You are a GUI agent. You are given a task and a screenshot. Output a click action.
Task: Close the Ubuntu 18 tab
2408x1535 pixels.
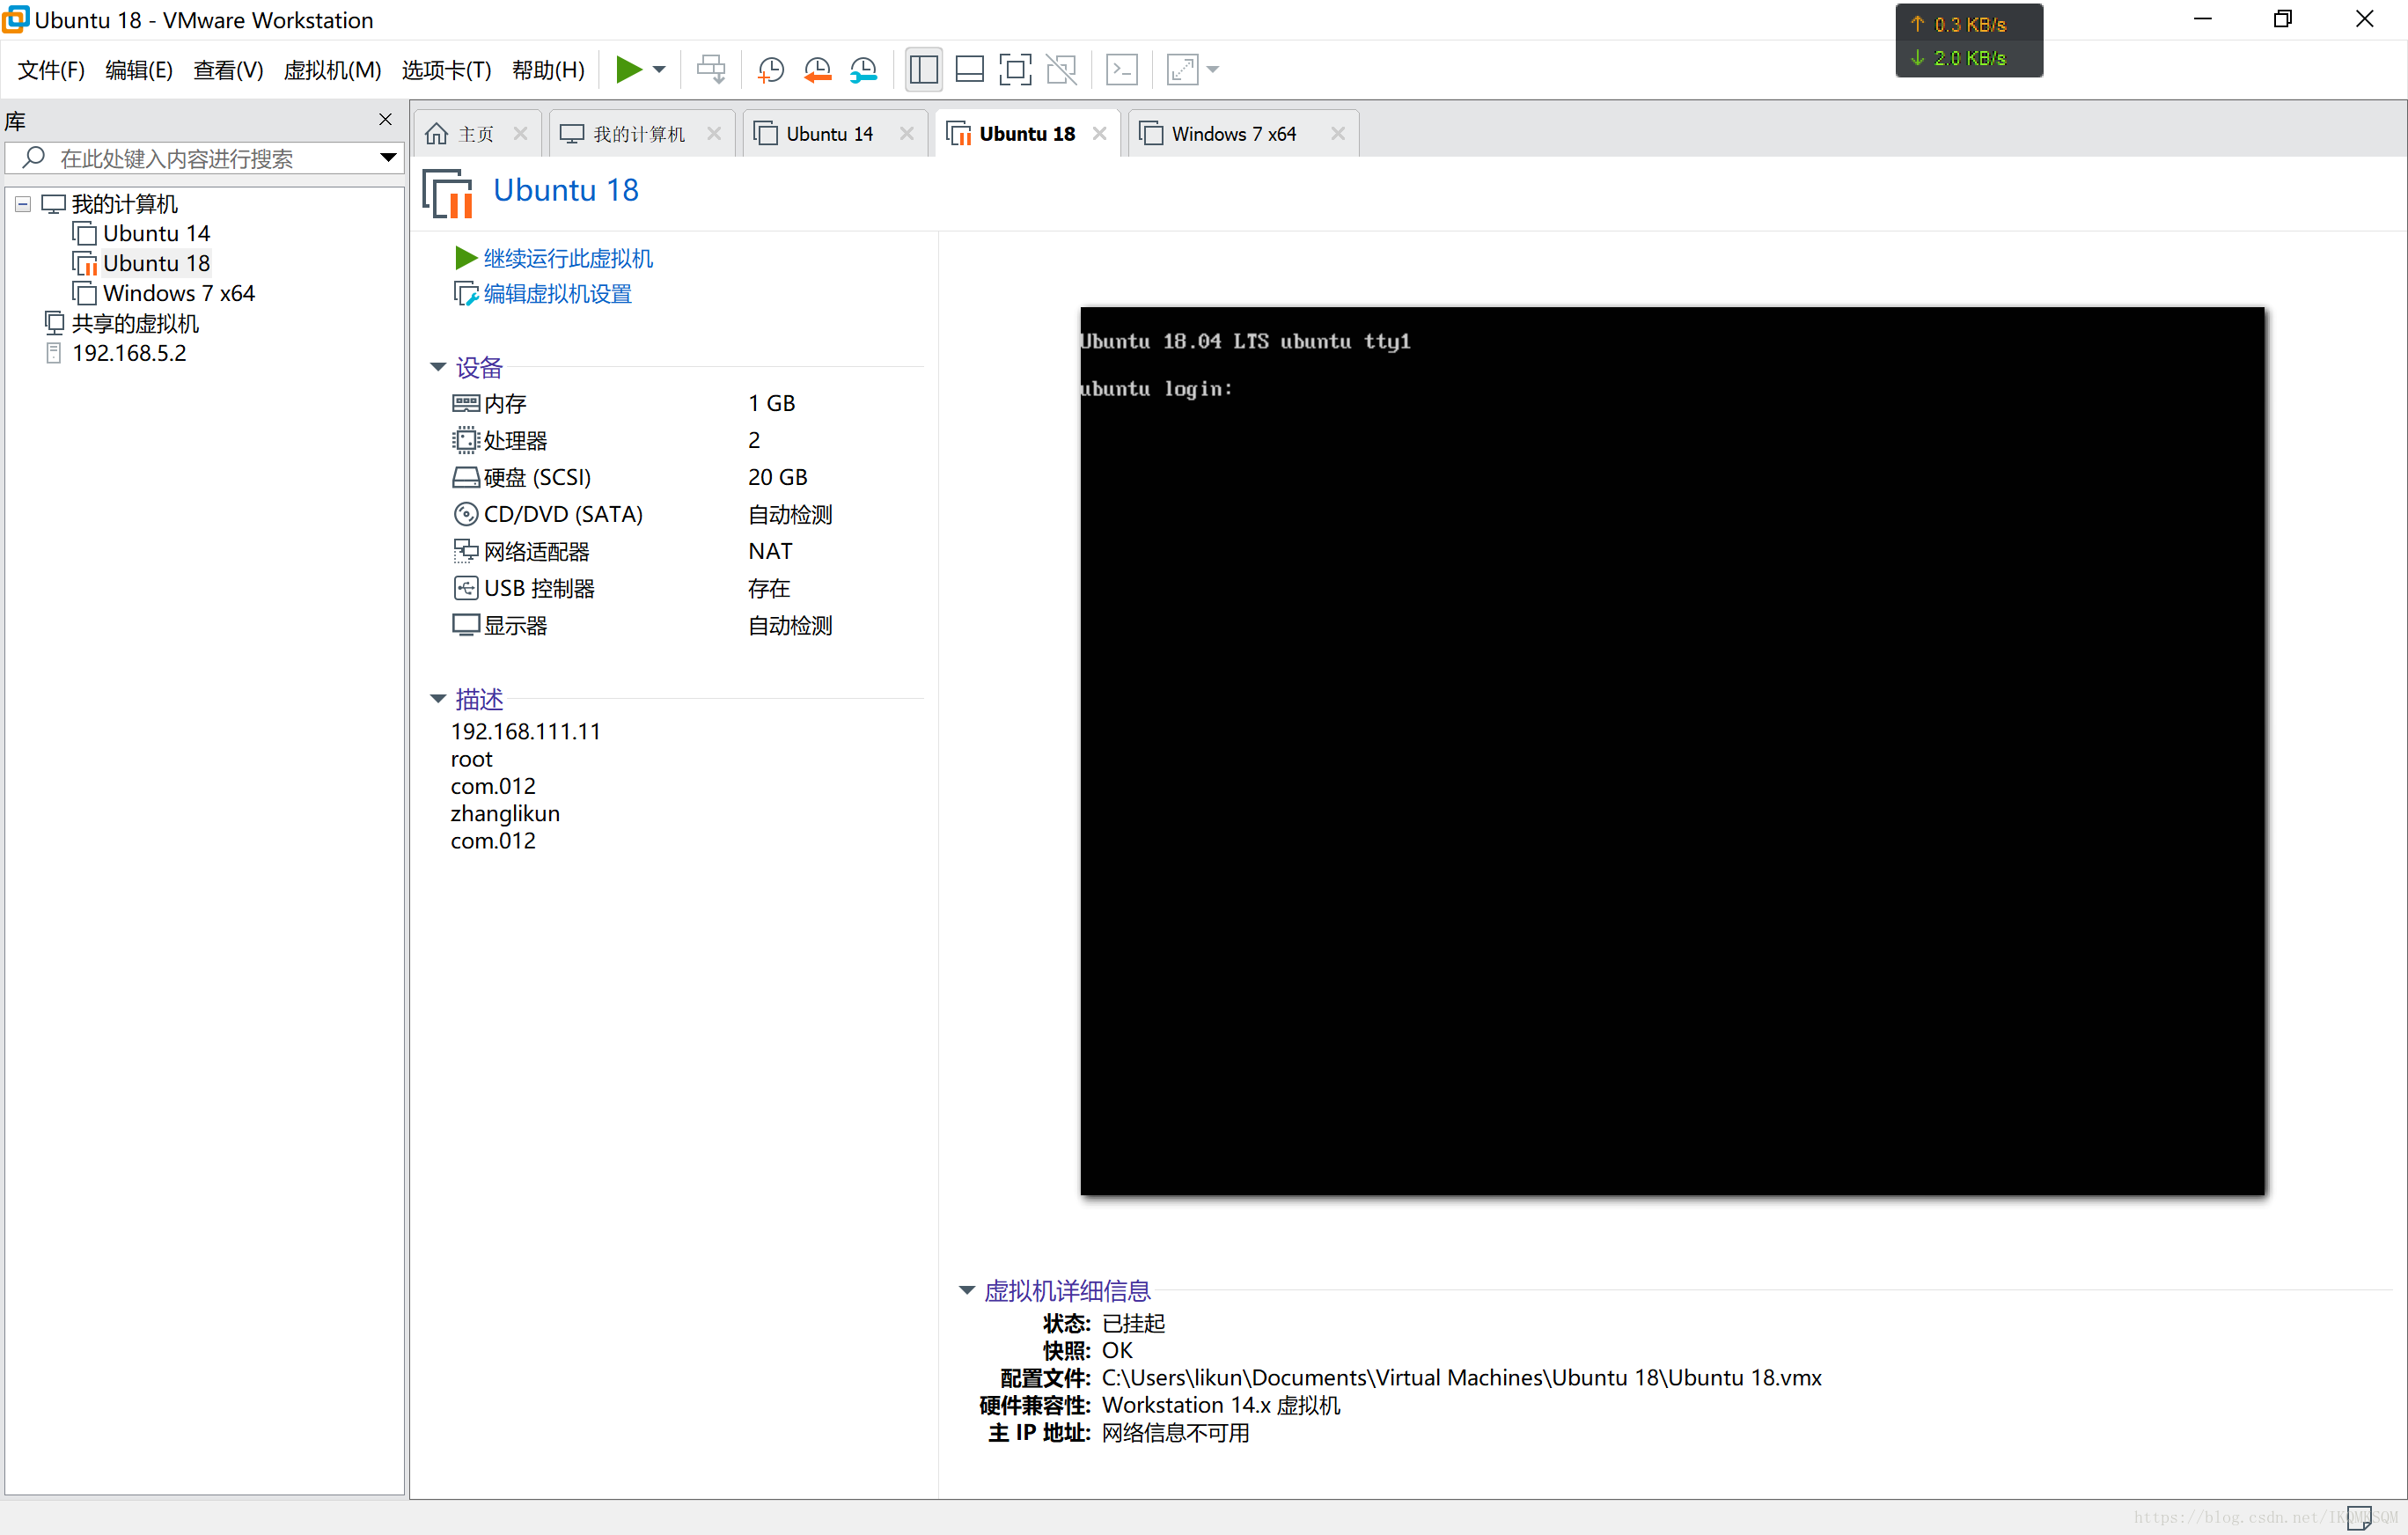coord(1100,134)
